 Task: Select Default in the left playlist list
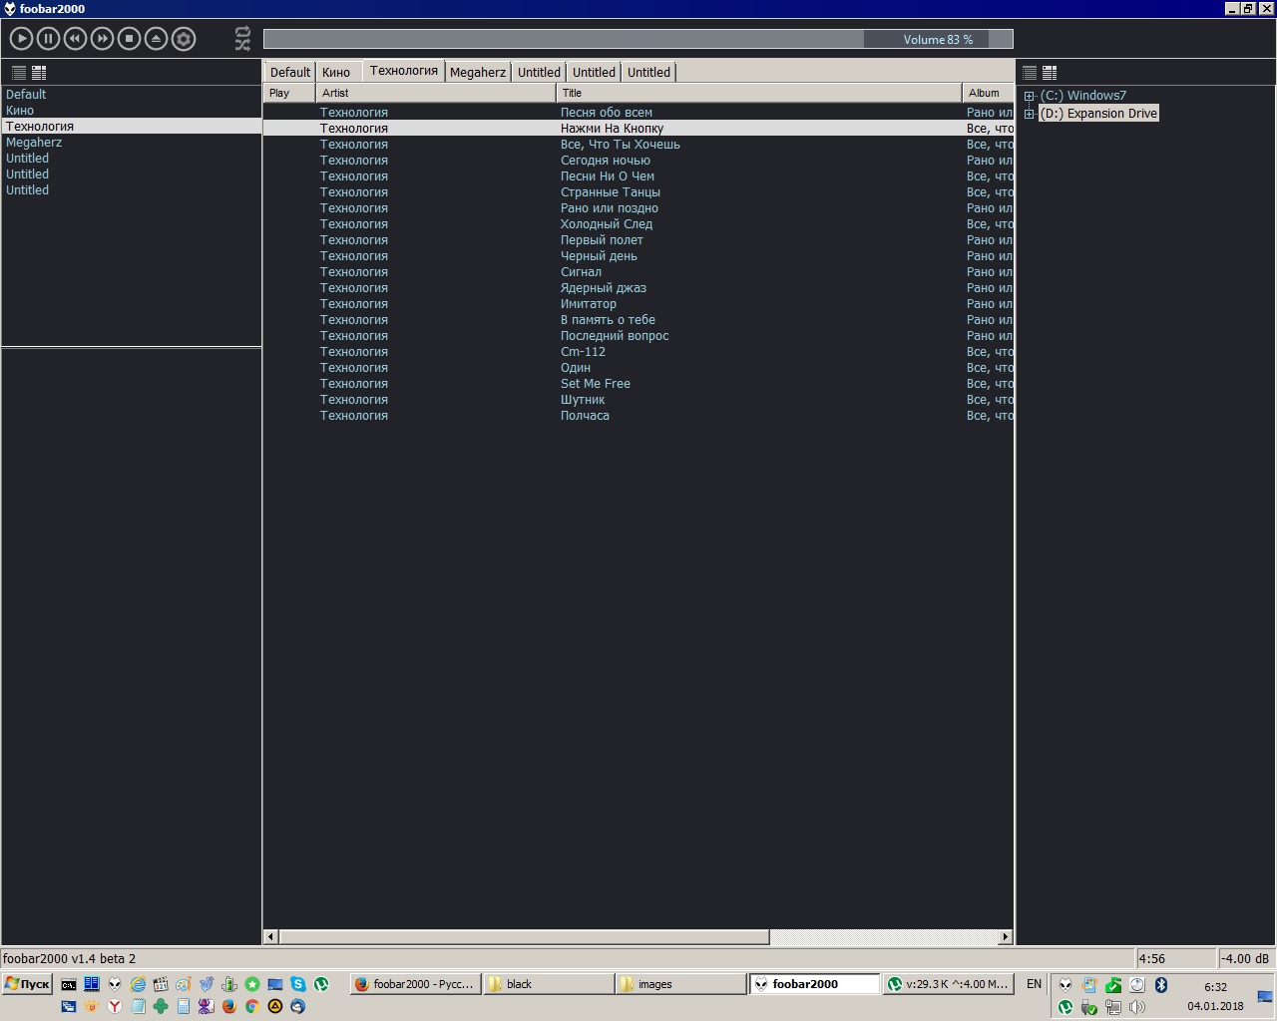pyautogui.click(x=26, y=95)
